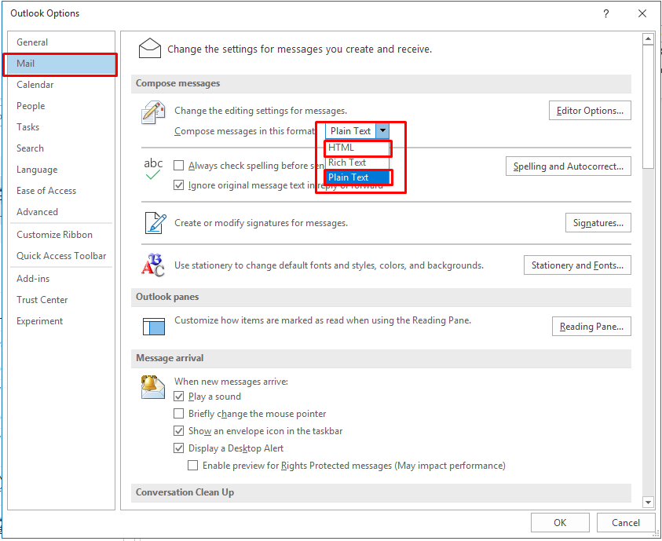The image size is (662, 541).
Task: Click the bell-and-envelope message arrival icon
Action: (x=153, y=386)
